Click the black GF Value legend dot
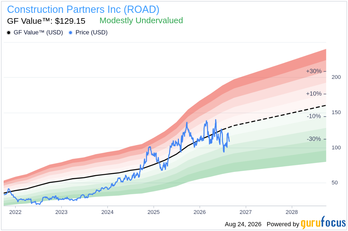This screenshot has width=348, height=231. (x=9, y=33)
